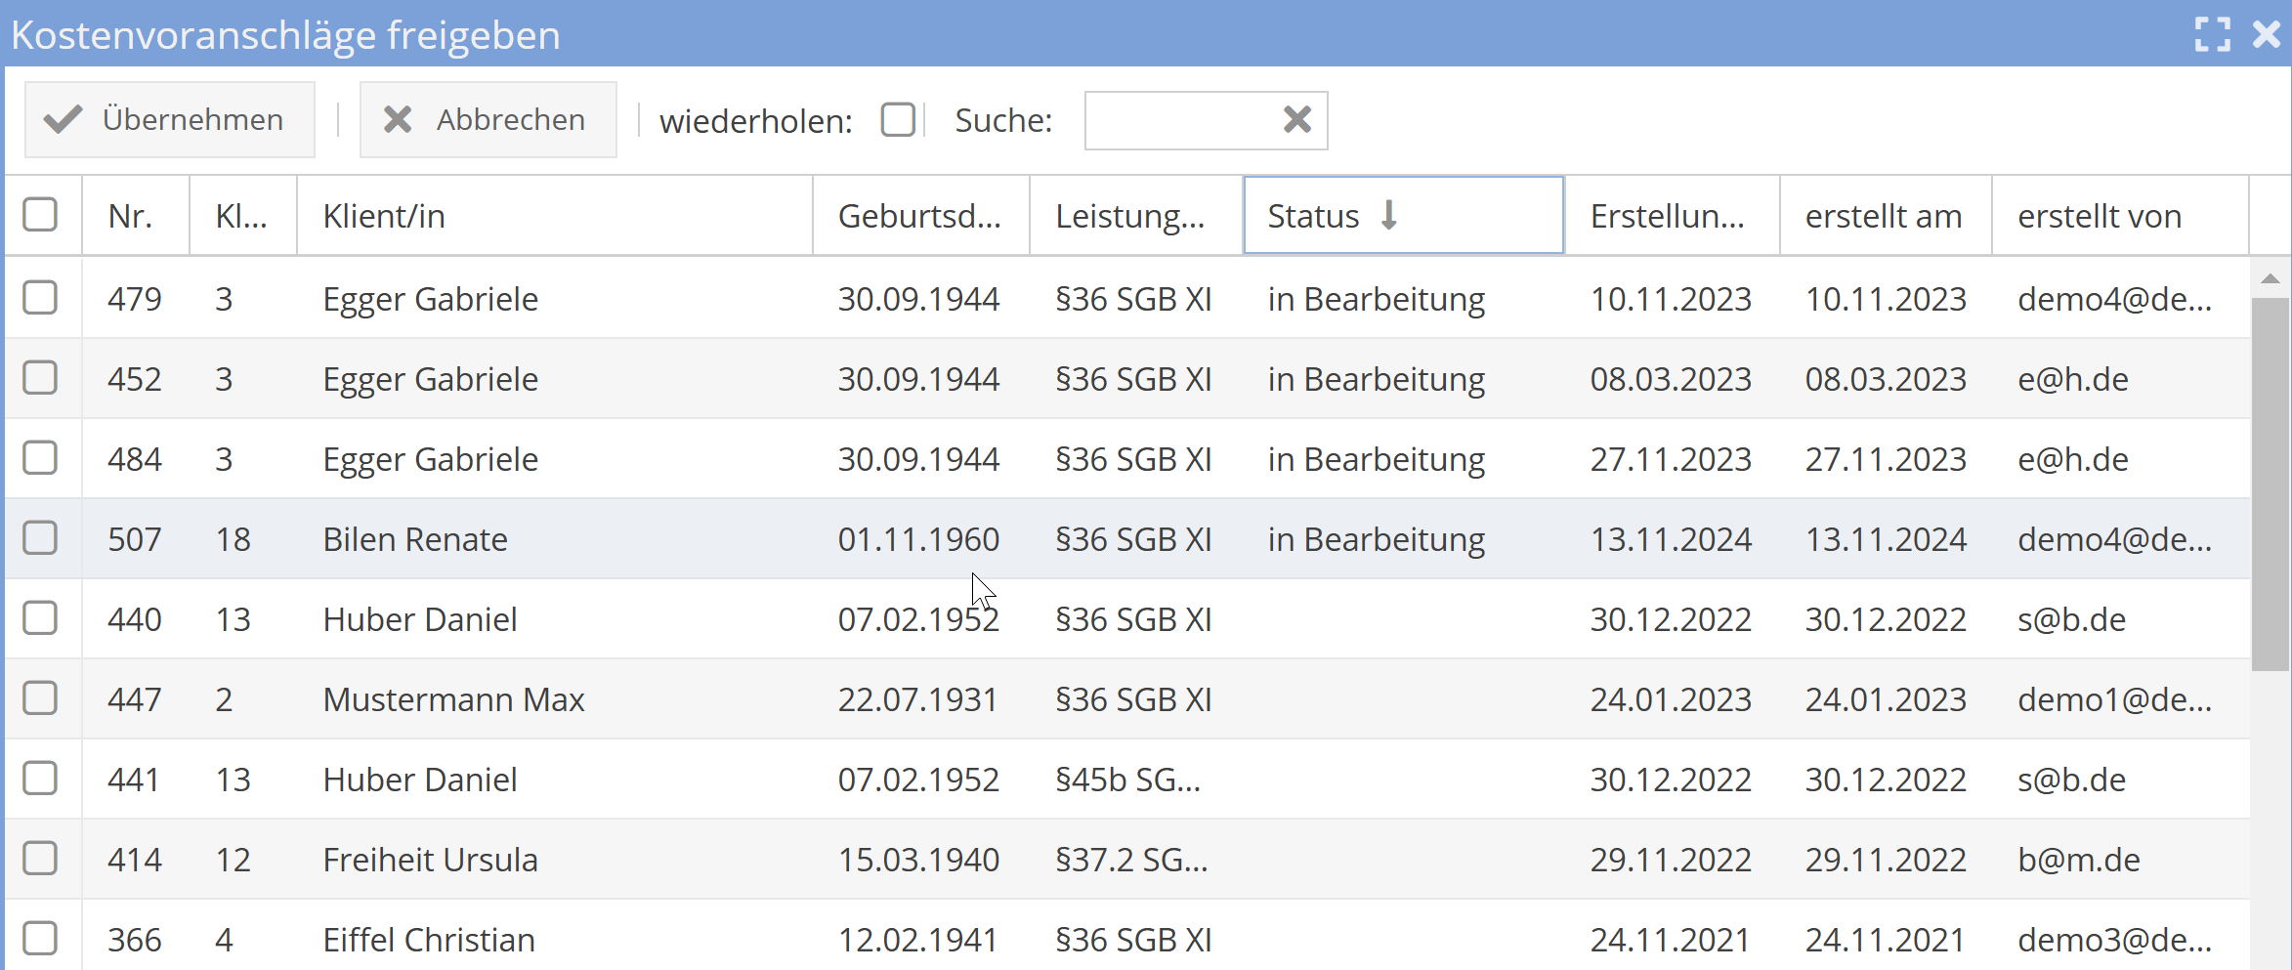2292x970 pixels.
Task: Sort by the Geburtsdatum column header
Action: 919,215
